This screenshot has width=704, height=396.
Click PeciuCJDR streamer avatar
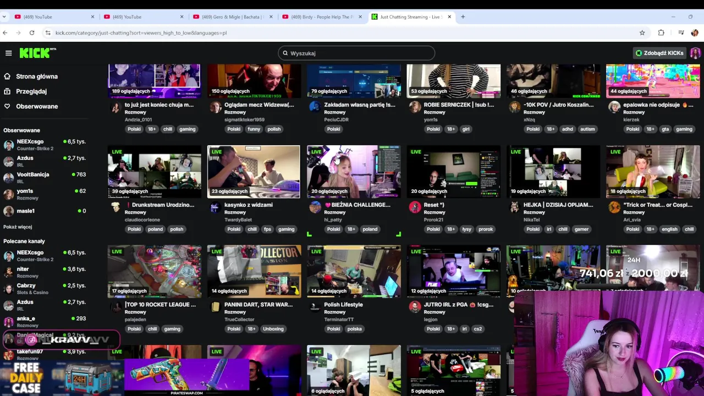[x=315, y=107]
